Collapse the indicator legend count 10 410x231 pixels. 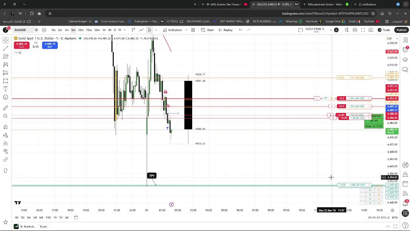(18, 53)
